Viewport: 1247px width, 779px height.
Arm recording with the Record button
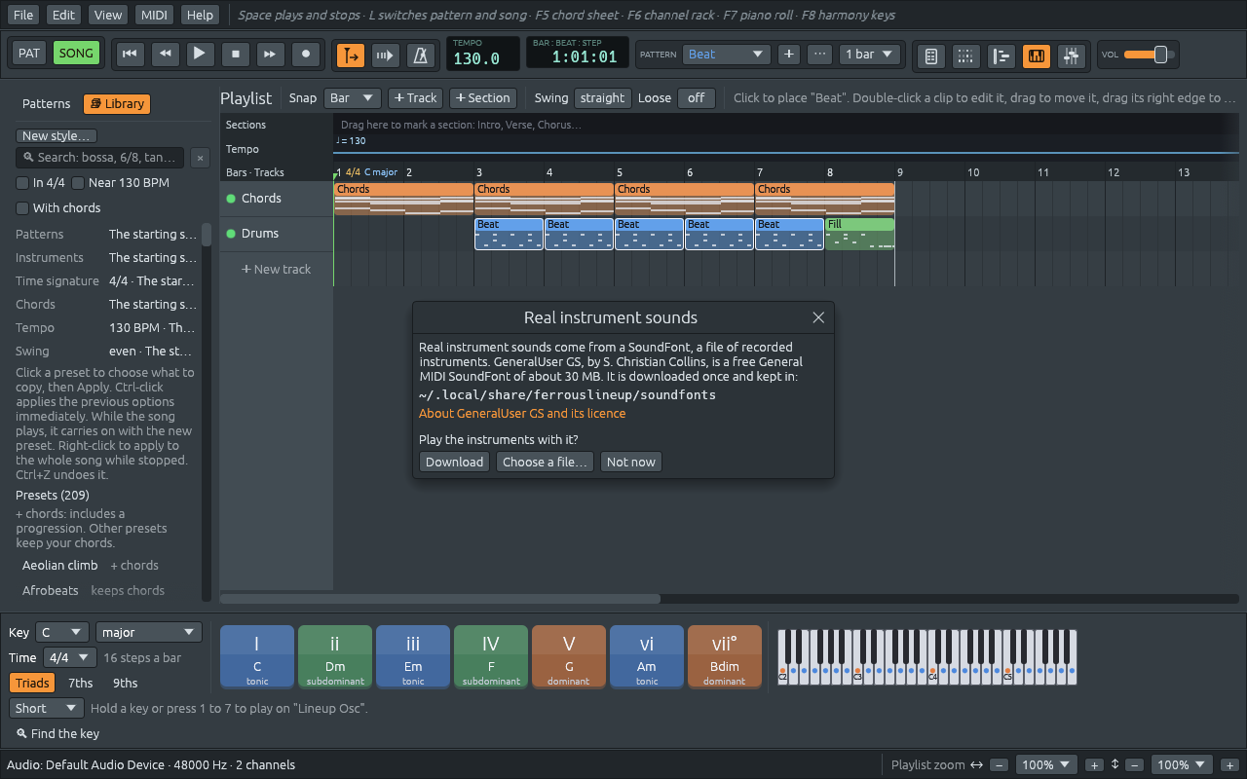pos(306,55)
